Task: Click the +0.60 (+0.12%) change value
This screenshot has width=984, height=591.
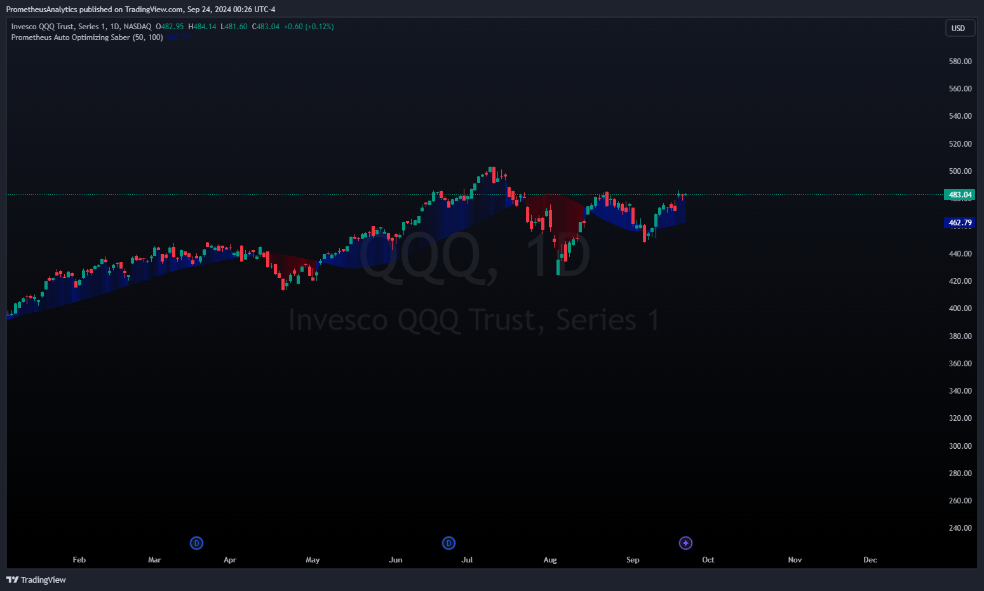Action: [309, 27]
